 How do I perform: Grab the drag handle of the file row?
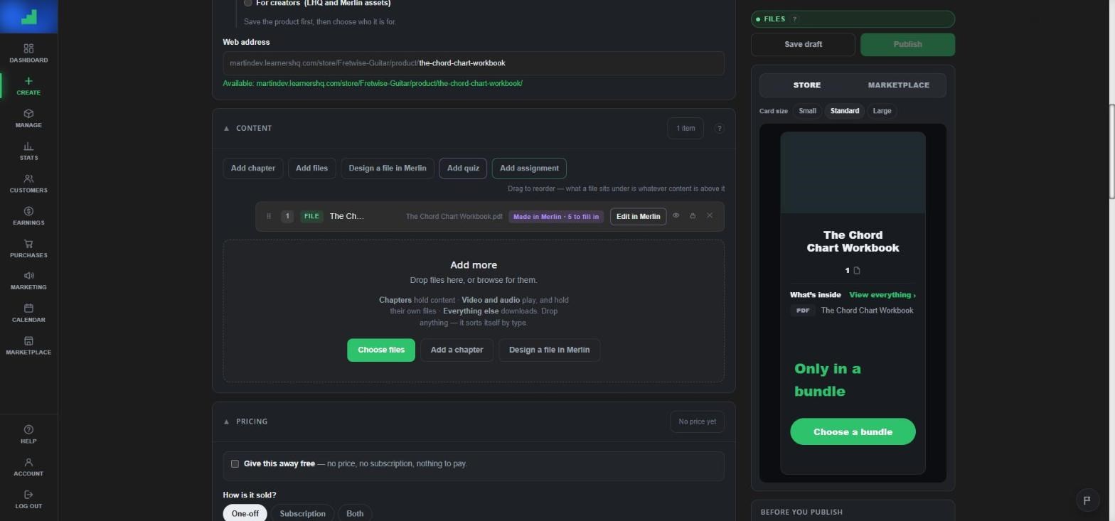pyautogui.click(x=268, y=216)
